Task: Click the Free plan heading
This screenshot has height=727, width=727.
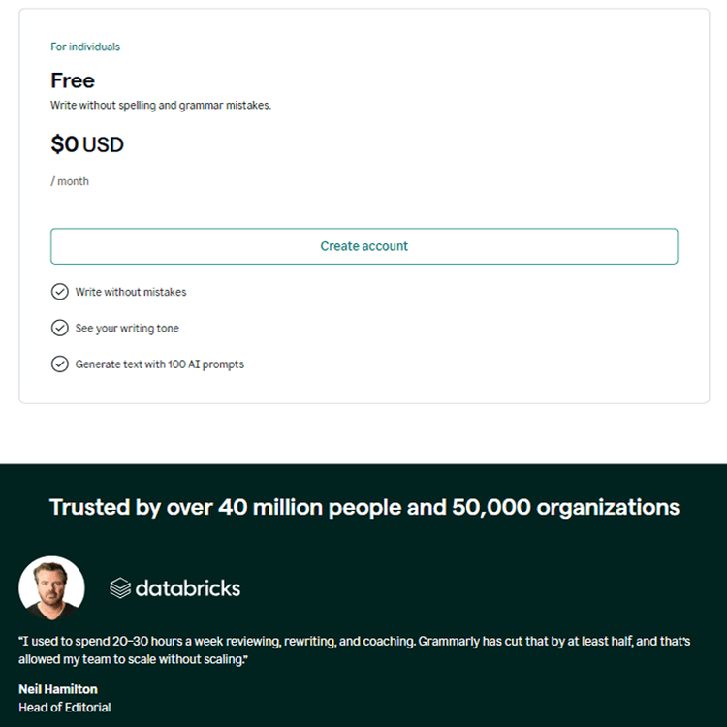Action: 73,80
